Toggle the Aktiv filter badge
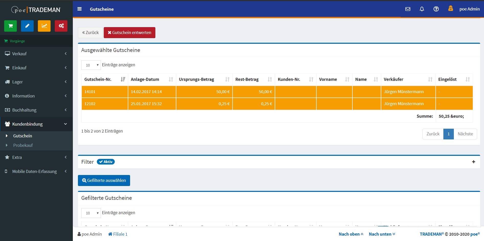484x241 pixels. 106,162
